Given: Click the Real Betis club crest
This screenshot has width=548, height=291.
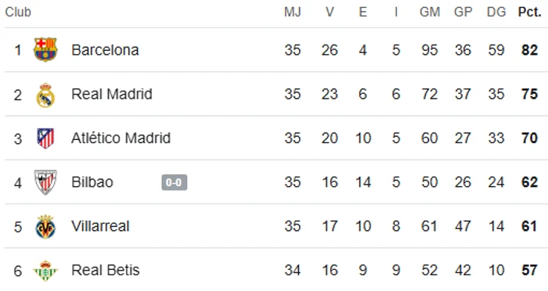Looking at the screenshot, I should (45, 271).
